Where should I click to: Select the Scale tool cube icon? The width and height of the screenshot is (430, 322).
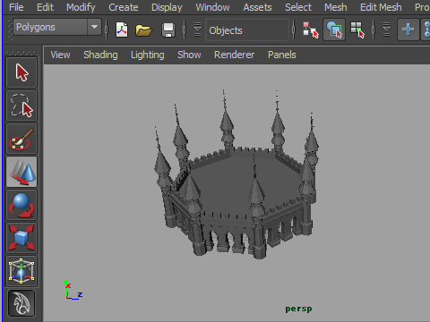coord(21,238)
